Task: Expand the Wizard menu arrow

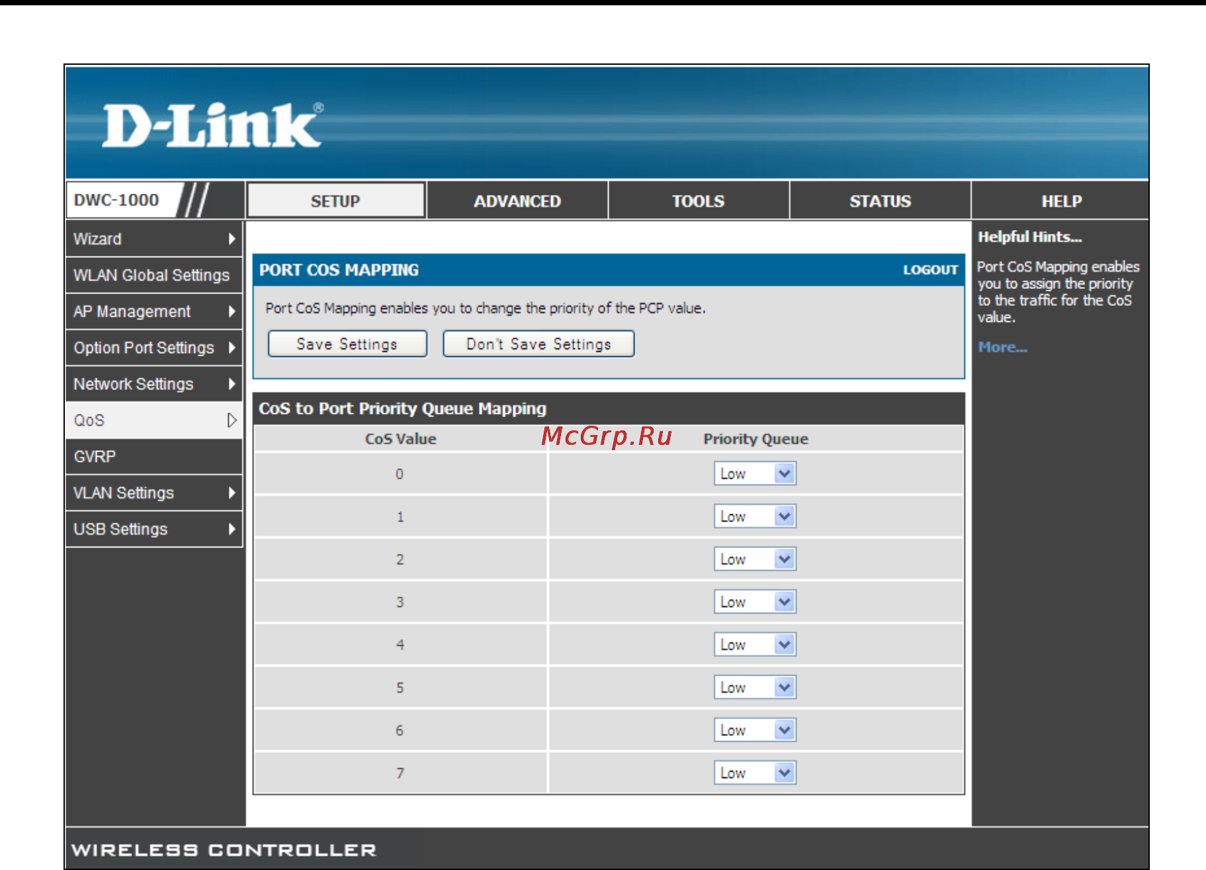Action: (x=232, y=239)
